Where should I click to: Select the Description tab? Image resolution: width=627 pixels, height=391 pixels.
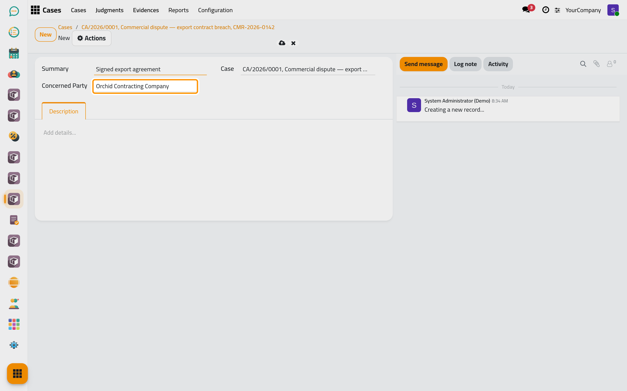(64, 111)
